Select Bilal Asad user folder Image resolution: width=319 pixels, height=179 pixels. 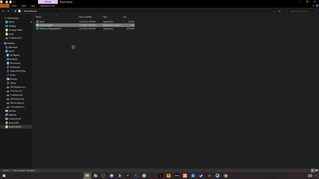point(13,47)
